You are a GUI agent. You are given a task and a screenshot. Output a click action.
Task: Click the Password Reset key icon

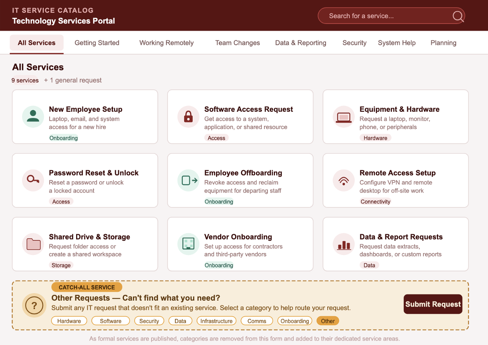(x=33, y=180)
